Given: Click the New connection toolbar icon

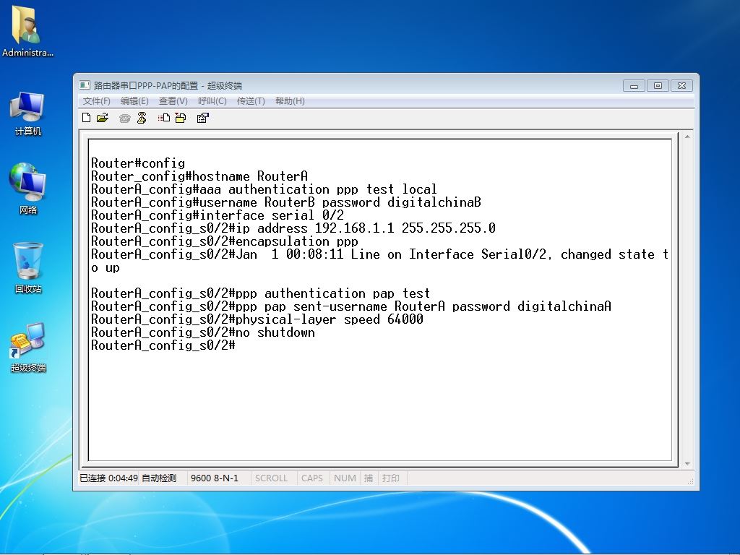Looking at the screenshot, I should tap(87, 118).
